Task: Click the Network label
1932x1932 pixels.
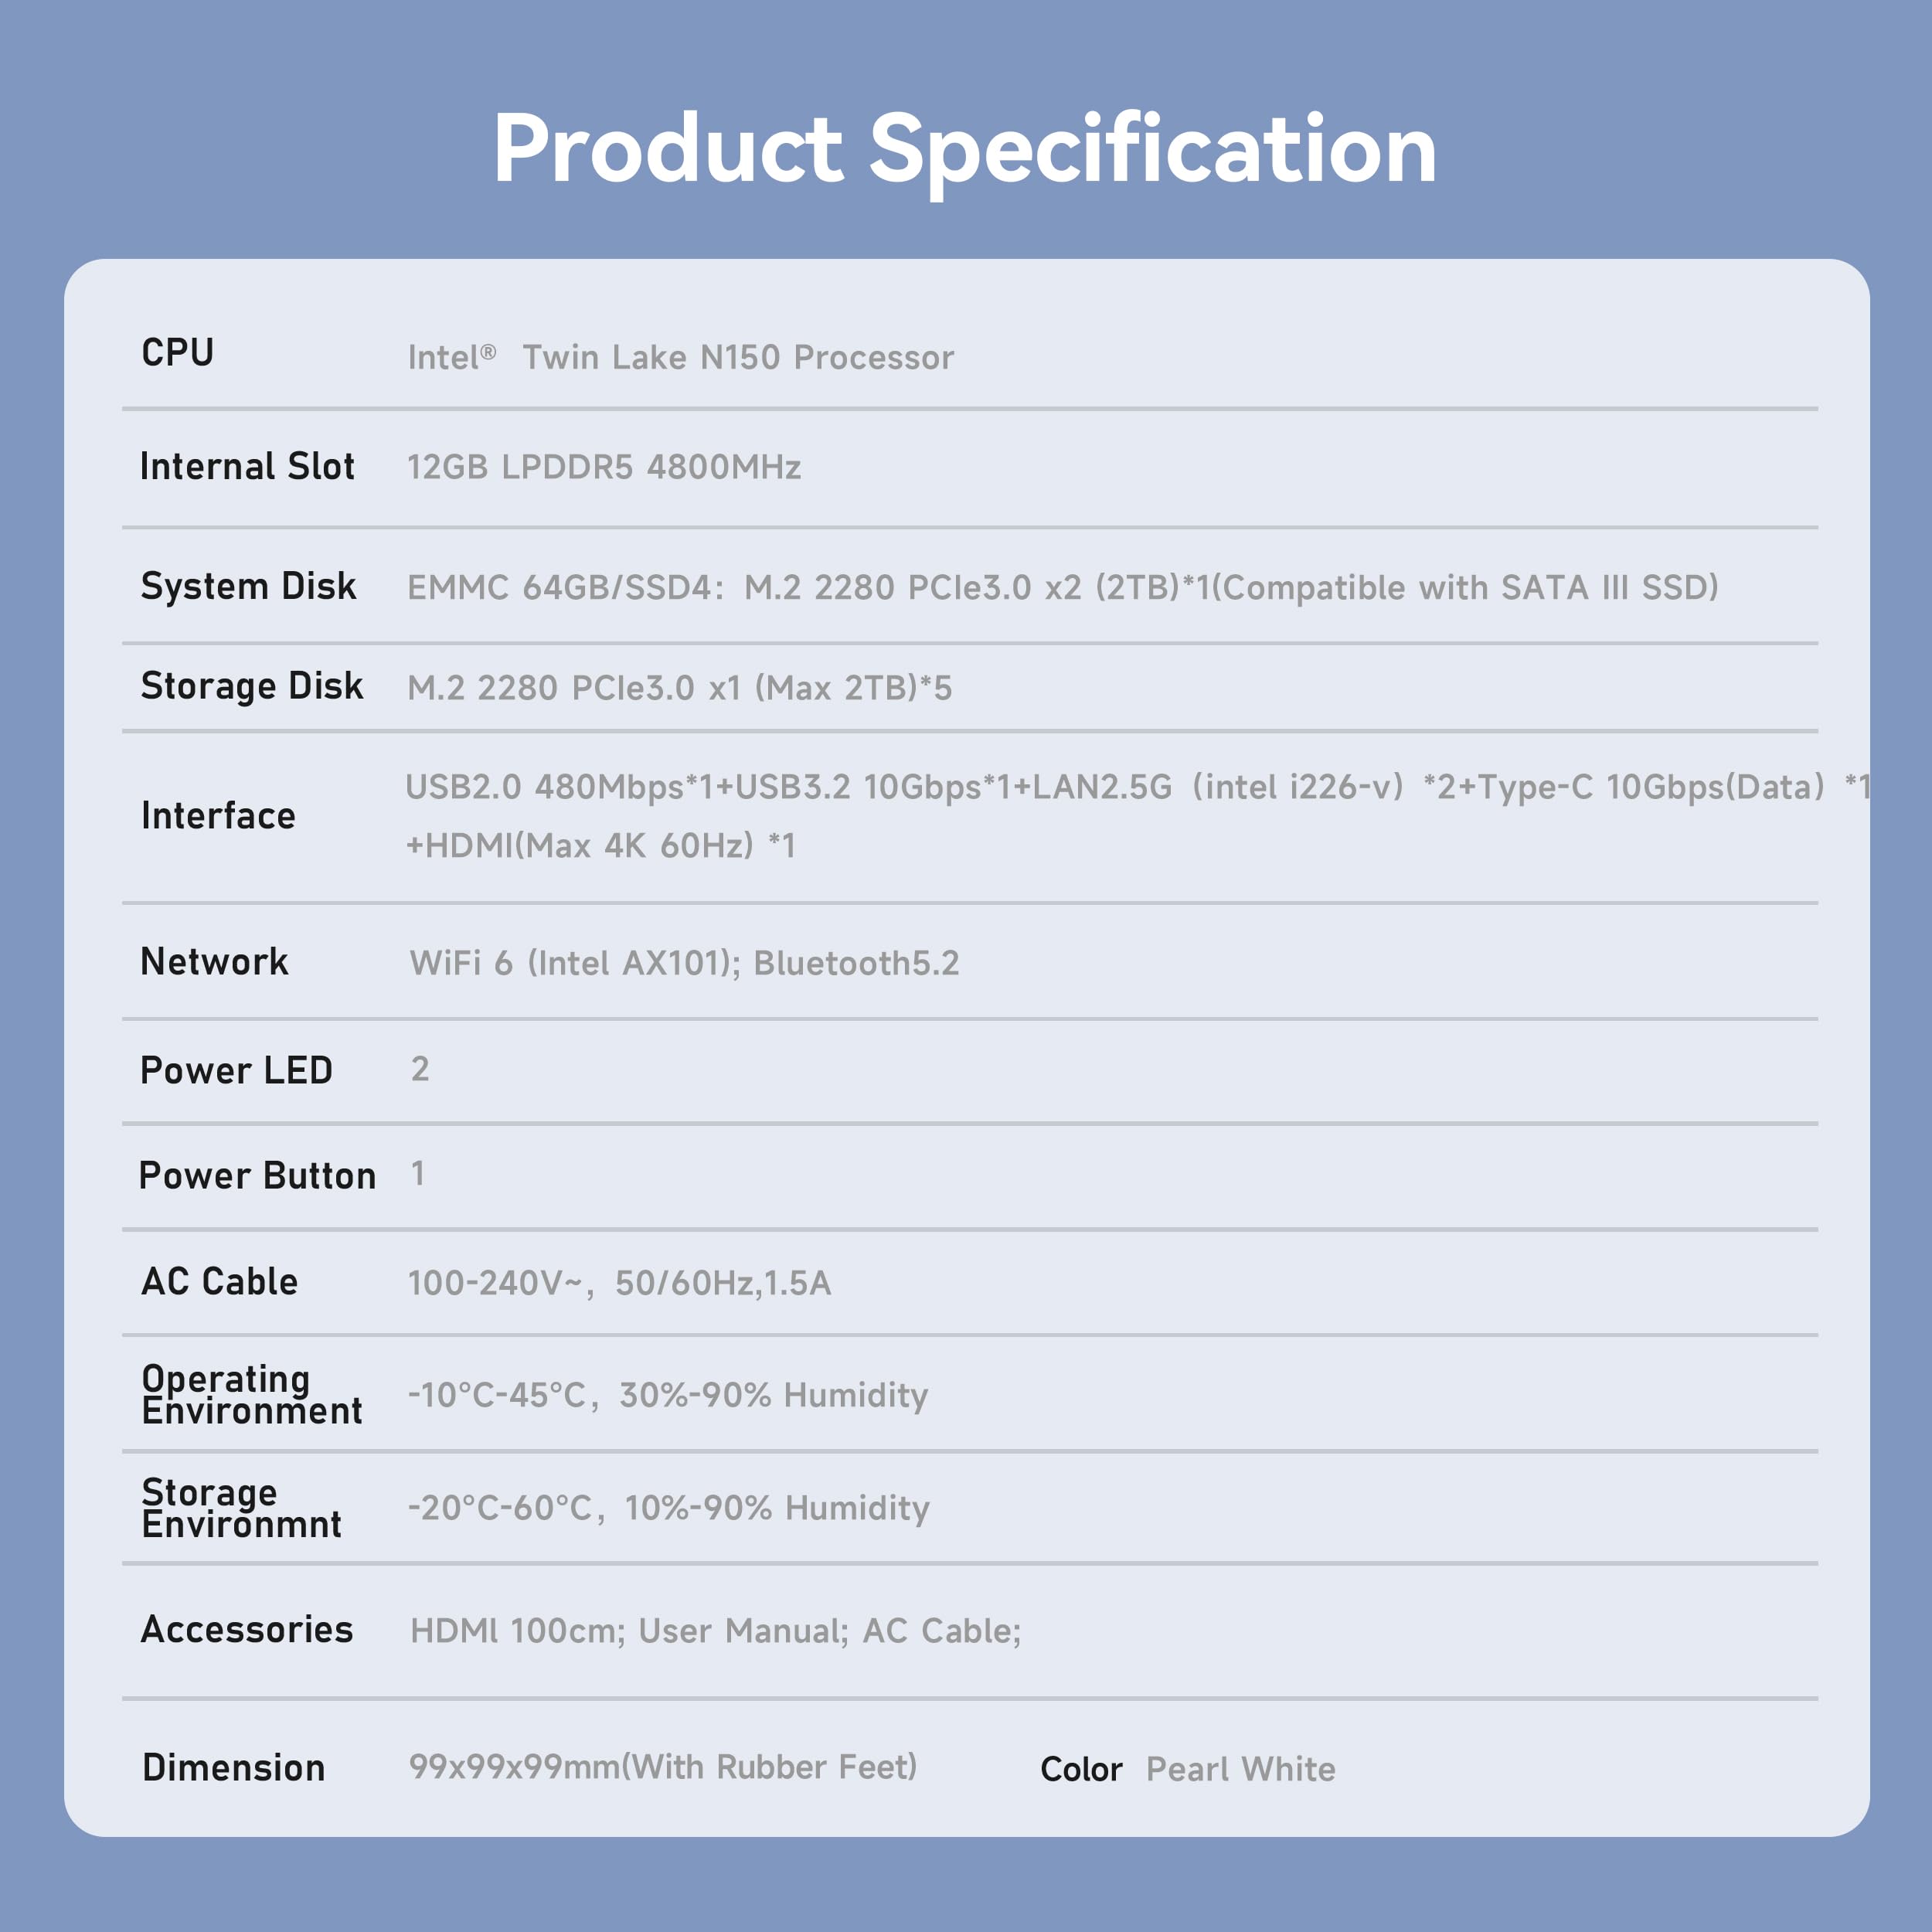Action: [x=214, y=962]
